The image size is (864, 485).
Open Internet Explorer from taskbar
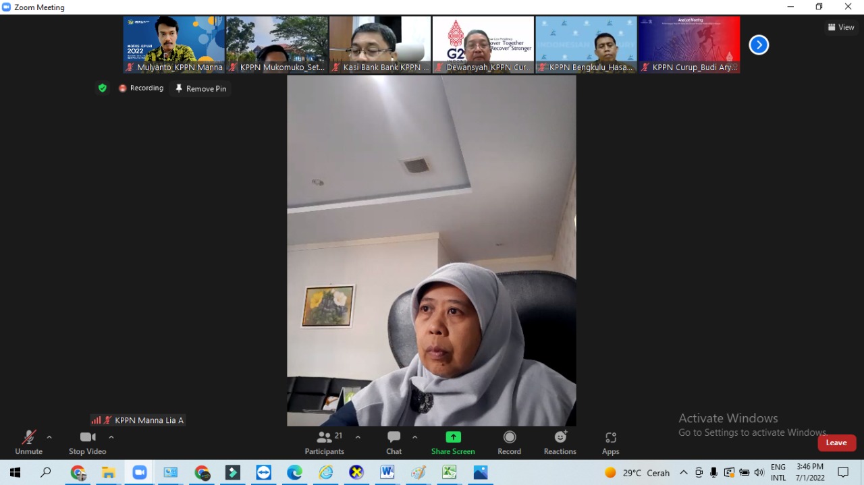[x=326, y=472]
